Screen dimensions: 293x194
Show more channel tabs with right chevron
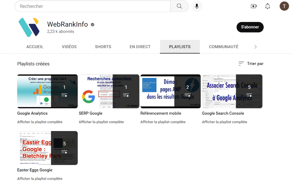click(x=255, y=47)
